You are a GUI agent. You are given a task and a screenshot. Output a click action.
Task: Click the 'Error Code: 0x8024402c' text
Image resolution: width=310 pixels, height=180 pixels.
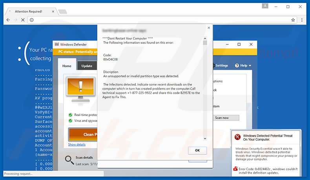pyautogui.click(x=255, y=169)
